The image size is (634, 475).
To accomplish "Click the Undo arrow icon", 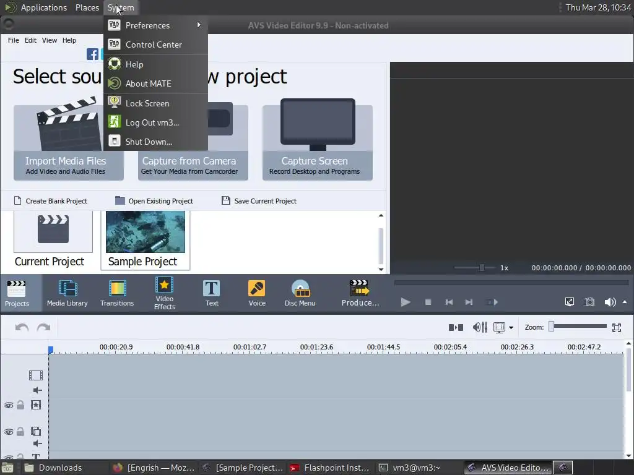I will pyautogui.click(x=22, y=327).
